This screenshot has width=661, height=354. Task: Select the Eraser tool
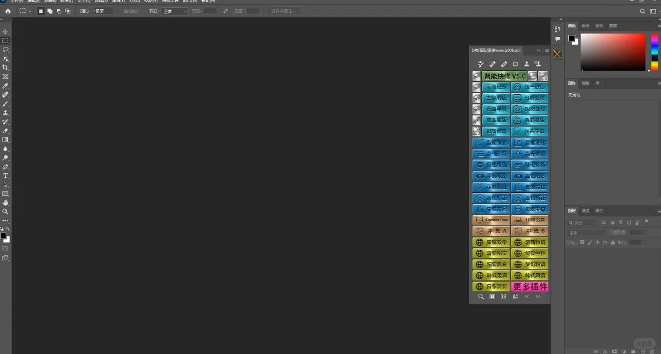coord(5,131)
